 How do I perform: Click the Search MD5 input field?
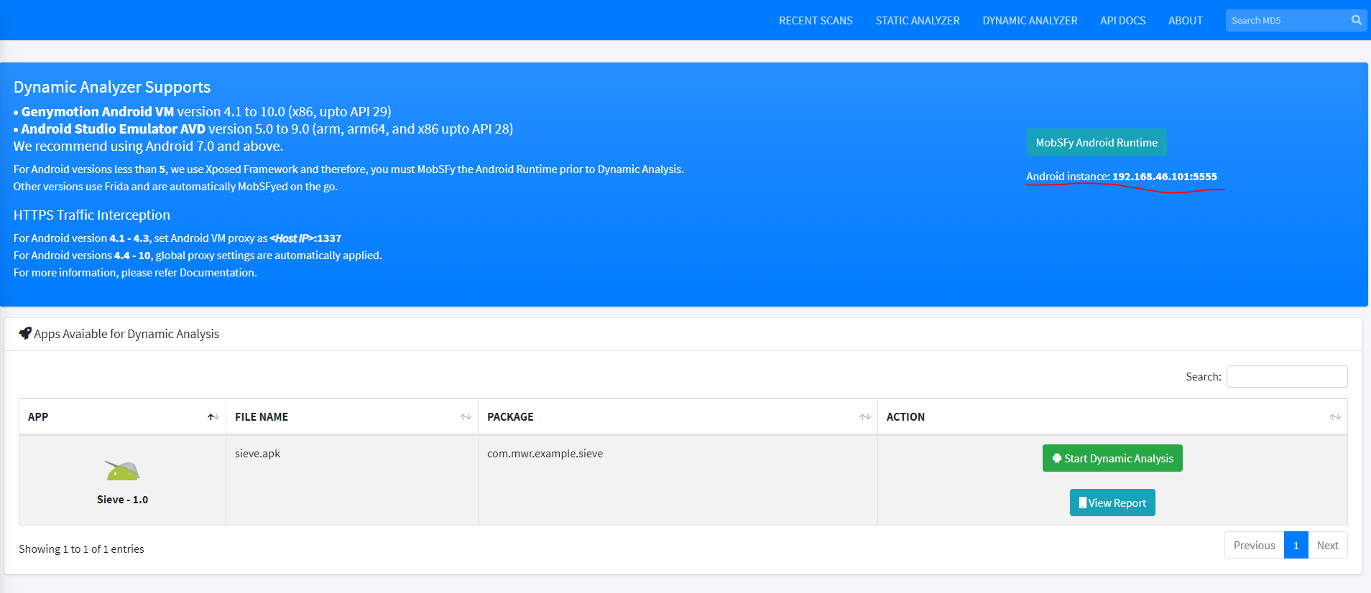(1286, 21)
